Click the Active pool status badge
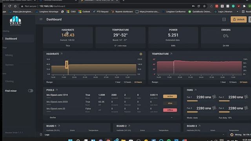 click(170, 96)
